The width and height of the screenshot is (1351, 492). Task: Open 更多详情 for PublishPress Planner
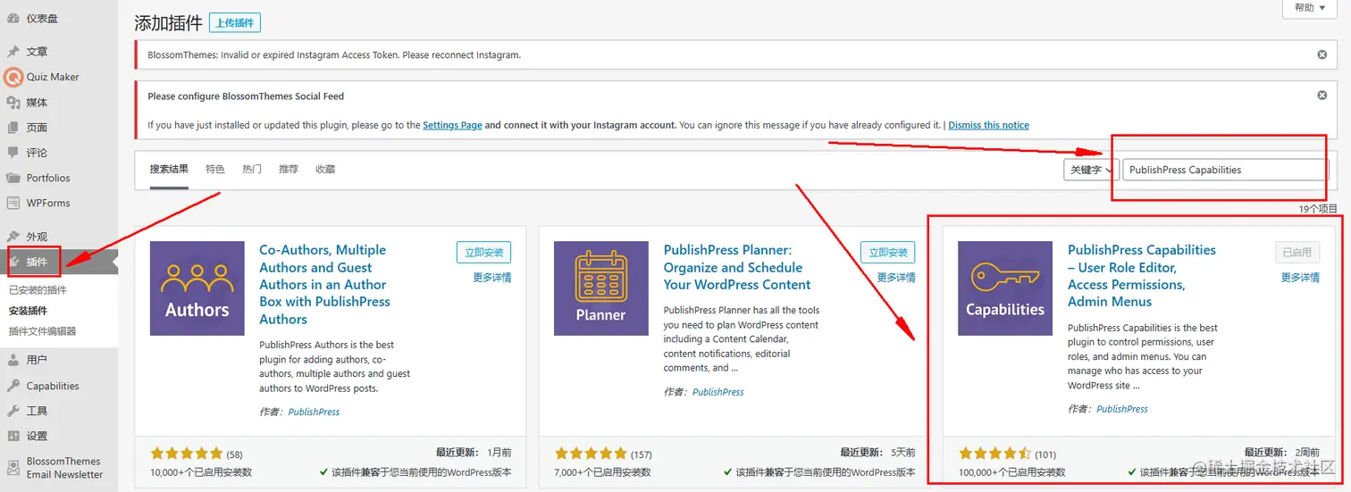pos(896,278)
